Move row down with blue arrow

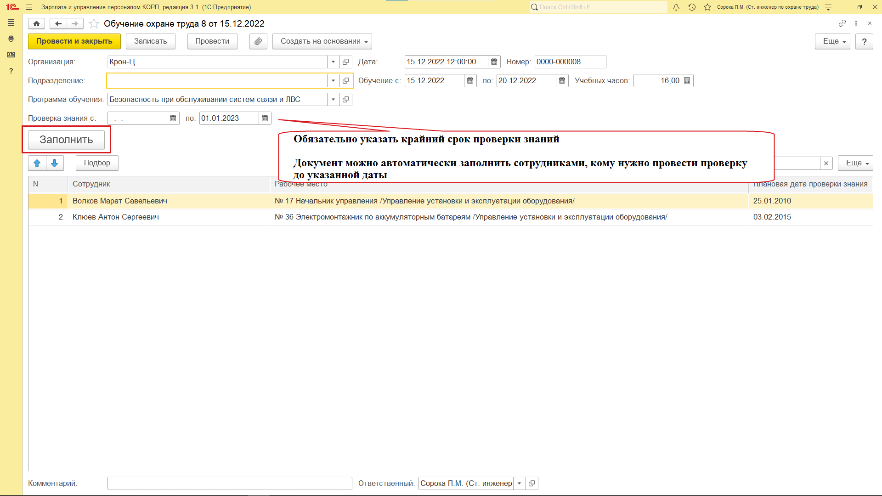click(55, 163)
